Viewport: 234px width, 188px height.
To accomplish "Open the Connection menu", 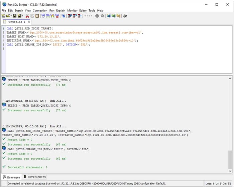I will pyautogui.click(x=40, y=11).
